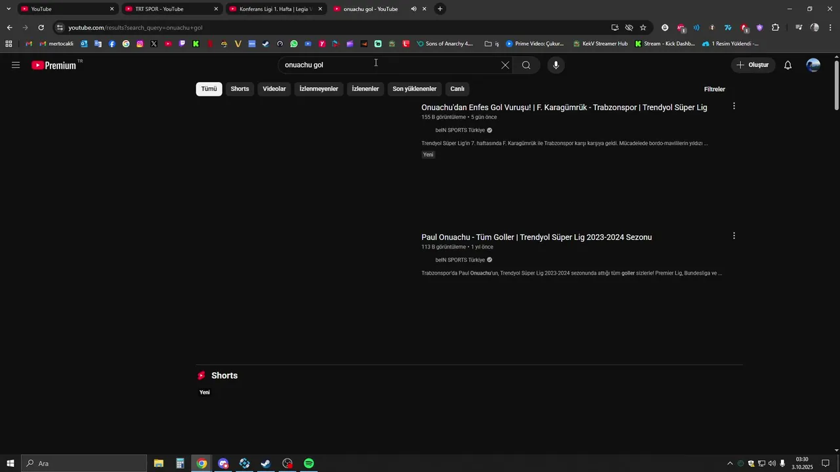Open the mertocakli Gmail bookmark
840x472 pixels.
[x=56, y=44]
